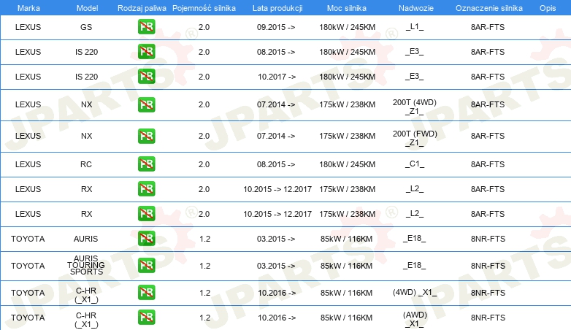
Task: Click the fuel icon in Lexus RC row
Action: (146, 164)
